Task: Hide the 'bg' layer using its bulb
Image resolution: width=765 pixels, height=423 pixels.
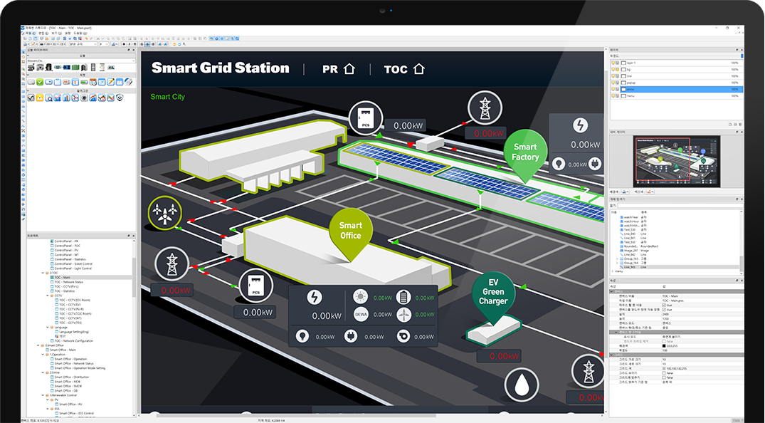Action: (613, 70)
